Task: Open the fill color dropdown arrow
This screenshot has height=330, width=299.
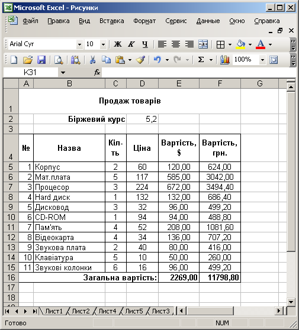Action: click(x=250, y=44)
